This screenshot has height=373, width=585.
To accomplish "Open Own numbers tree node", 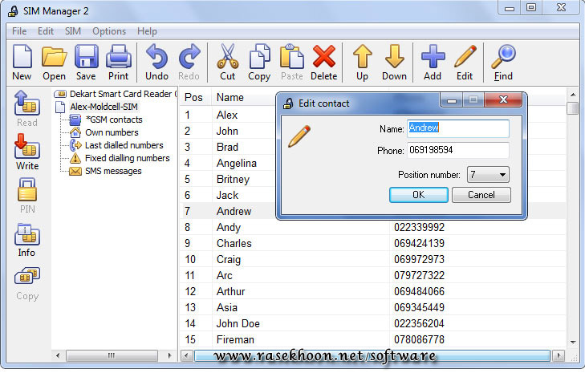I will [x=112, y=132].
